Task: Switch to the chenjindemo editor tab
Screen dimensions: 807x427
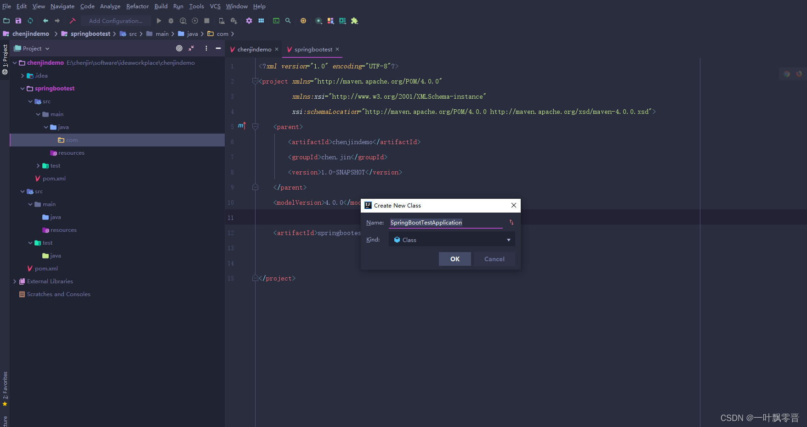Action: [254, 50]
